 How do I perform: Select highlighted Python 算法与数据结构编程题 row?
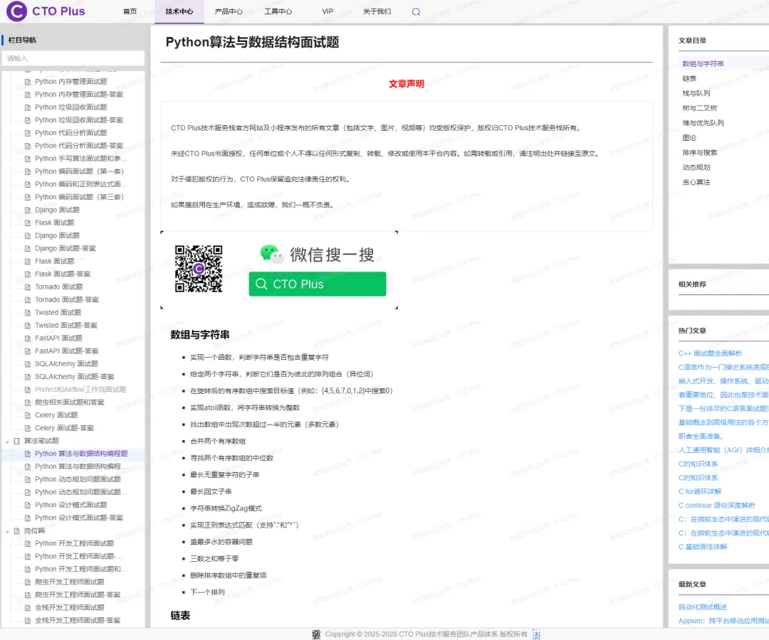coord(81,454)
